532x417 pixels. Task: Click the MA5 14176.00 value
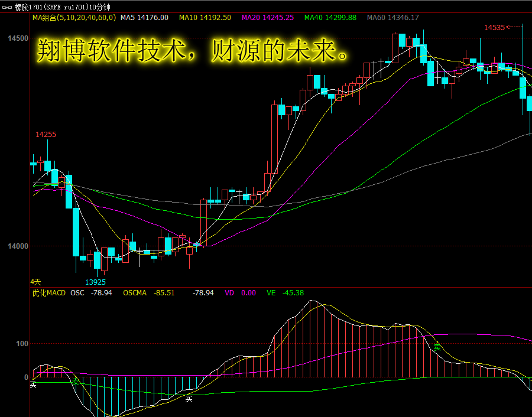point(145,18)
